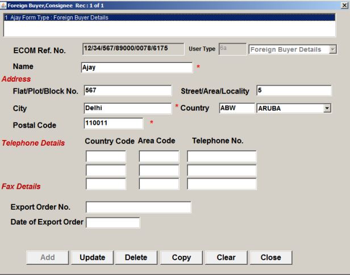
Task: Open the ARUBA country dropdown arrow
Action: pos(327,108)
